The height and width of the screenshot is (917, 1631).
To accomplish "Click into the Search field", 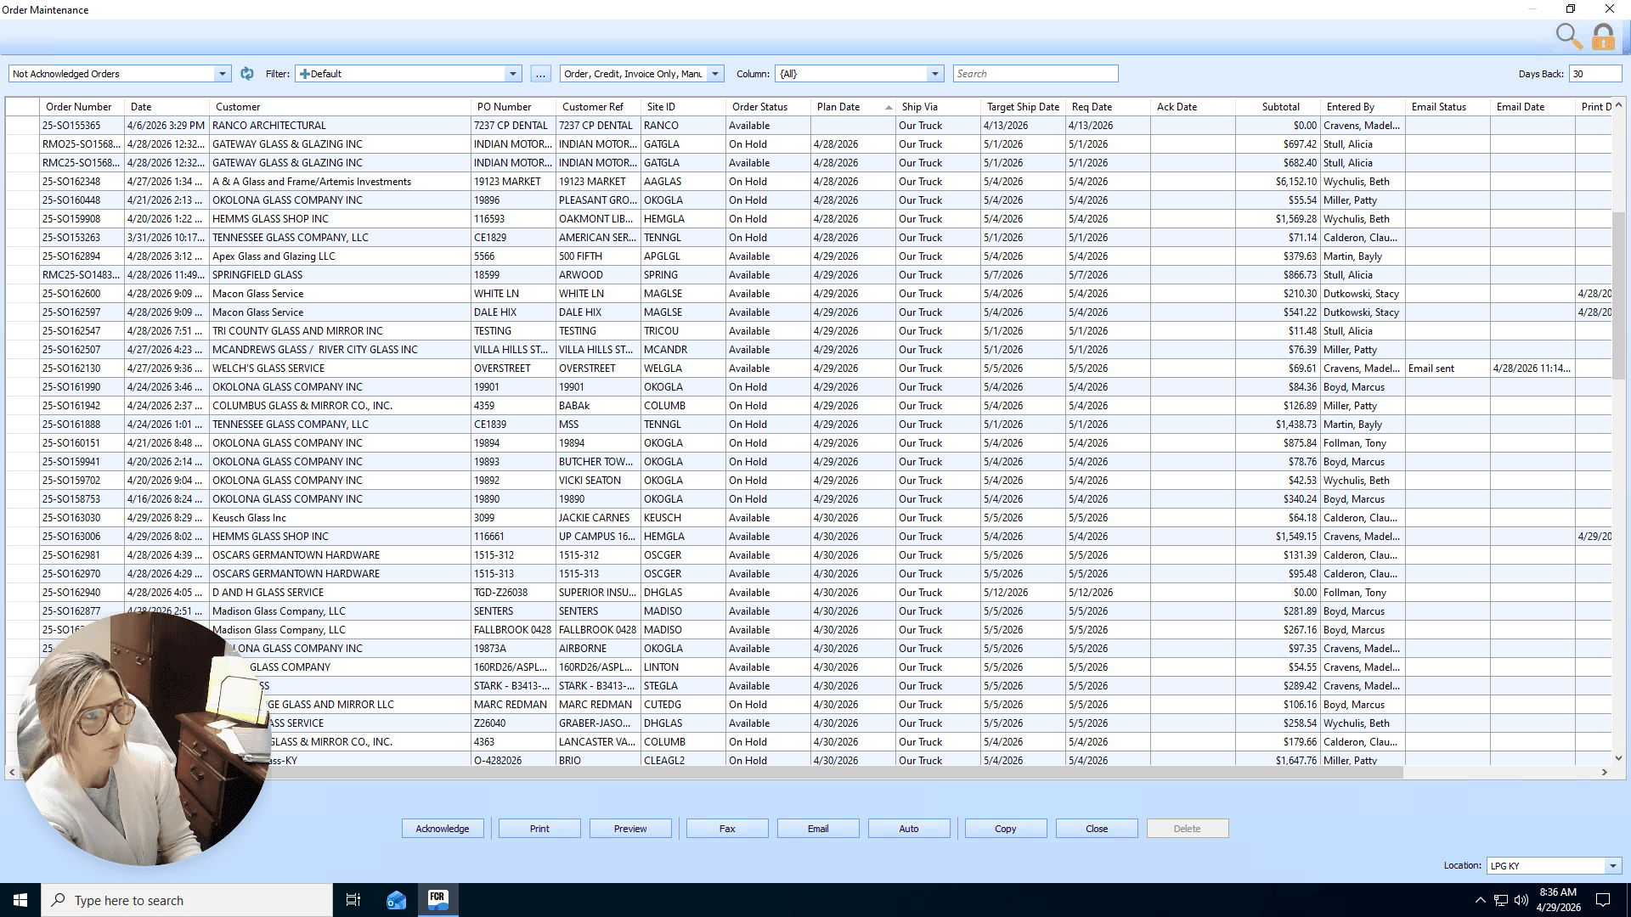I will point(1036,74).
